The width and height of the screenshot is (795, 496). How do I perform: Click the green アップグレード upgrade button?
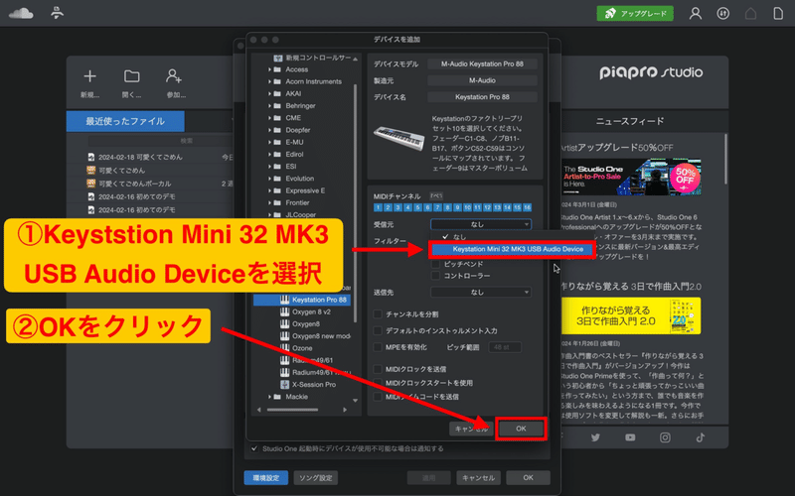(635, 13)
